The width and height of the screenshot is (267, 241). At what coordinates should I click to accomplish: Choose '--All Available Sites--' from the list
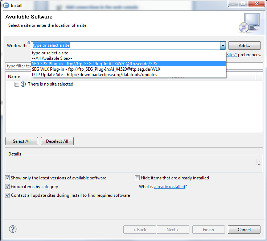(52, 58)
